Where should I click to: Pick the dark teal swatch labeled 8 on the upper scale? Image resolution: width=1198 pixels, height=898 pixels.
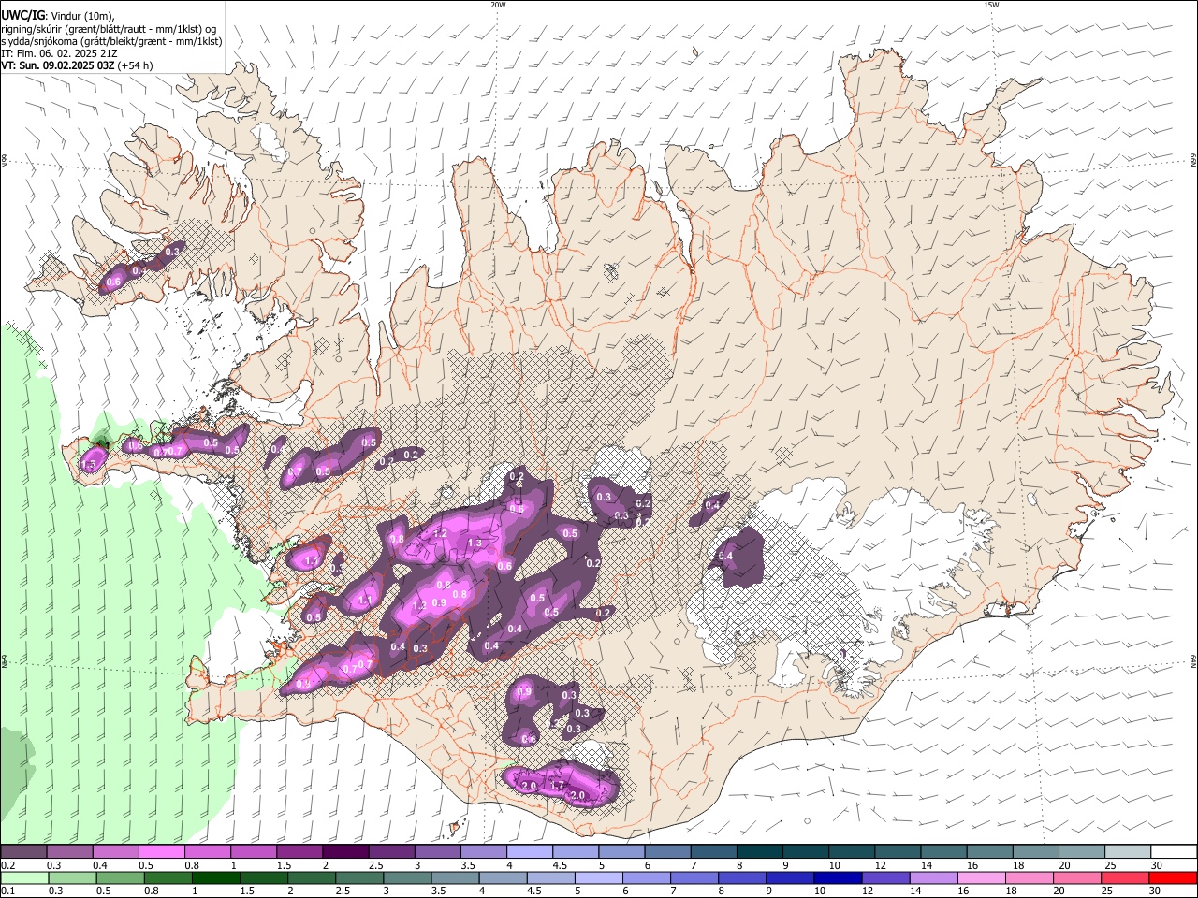[759, 852]
